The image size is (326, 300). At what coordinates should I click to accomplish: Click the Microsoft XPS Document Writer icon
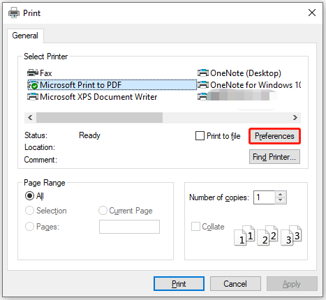[33, 96]
